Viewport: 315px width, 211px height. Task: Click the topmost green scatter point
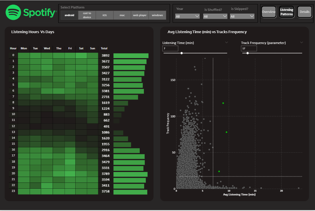(x=223, y=103)
